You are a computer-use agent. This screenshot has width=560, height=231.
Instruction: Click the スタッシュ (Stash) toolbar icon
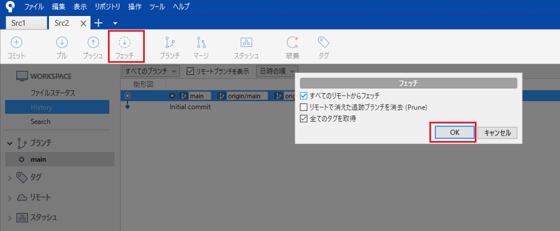(x=246, y=42)
